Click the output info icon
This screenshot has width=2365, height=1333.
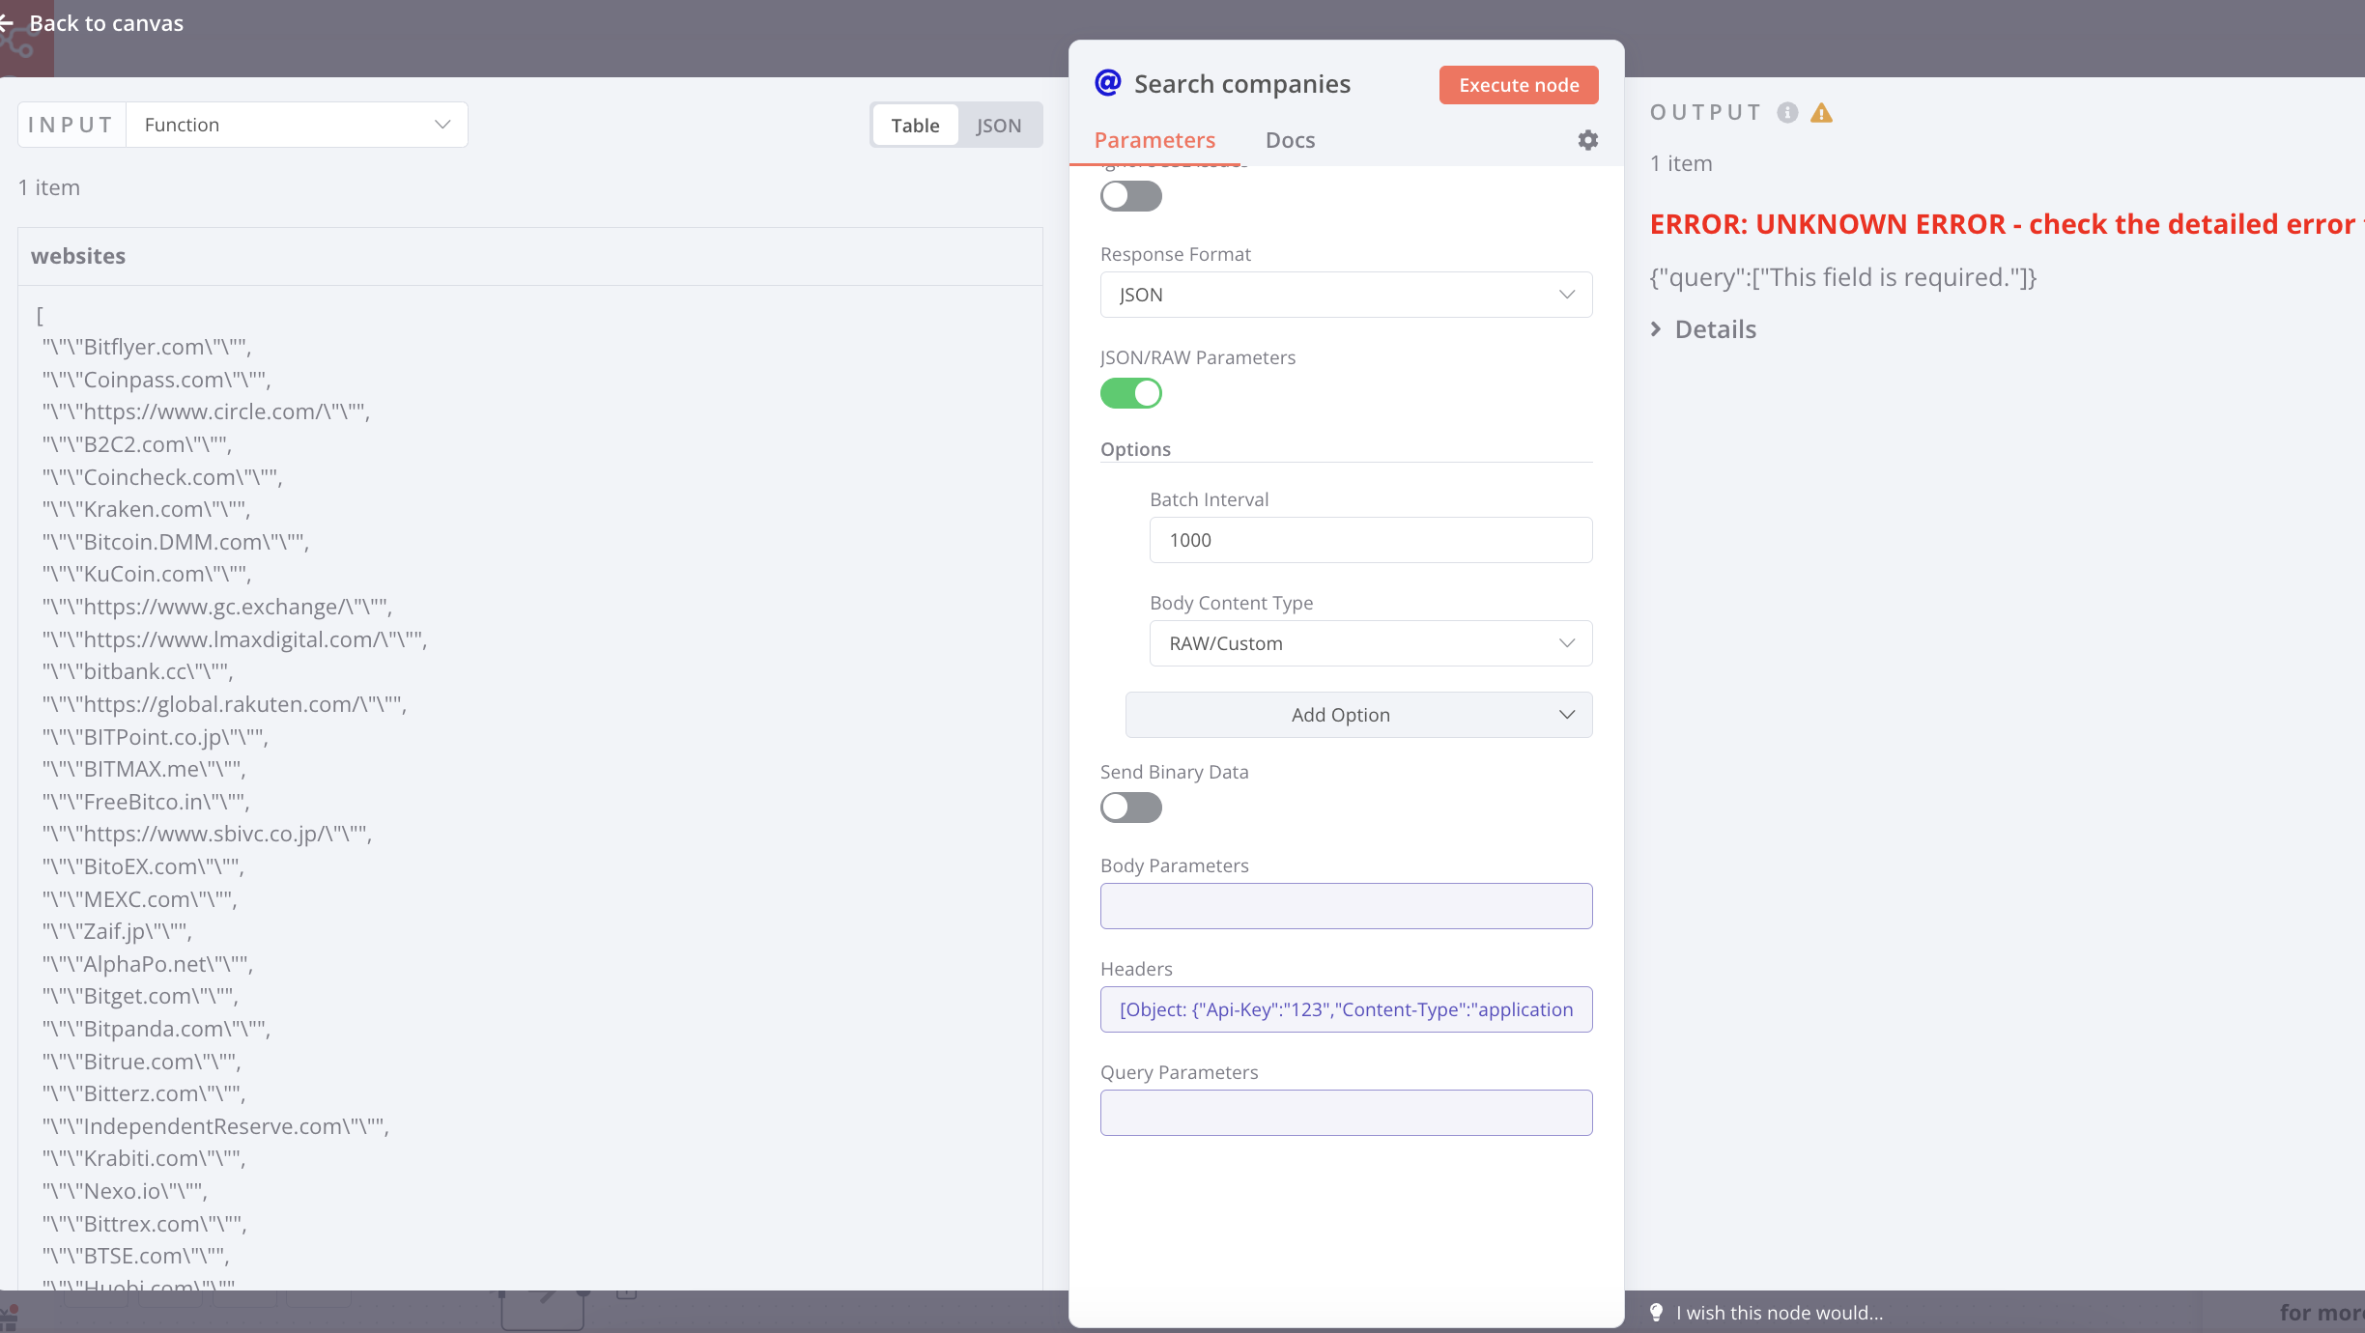pos(1787,113)
